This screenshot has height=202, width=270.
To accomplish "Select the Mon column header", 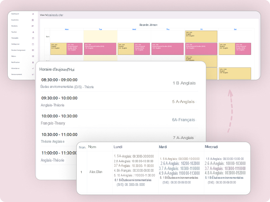I will [67, 29].
